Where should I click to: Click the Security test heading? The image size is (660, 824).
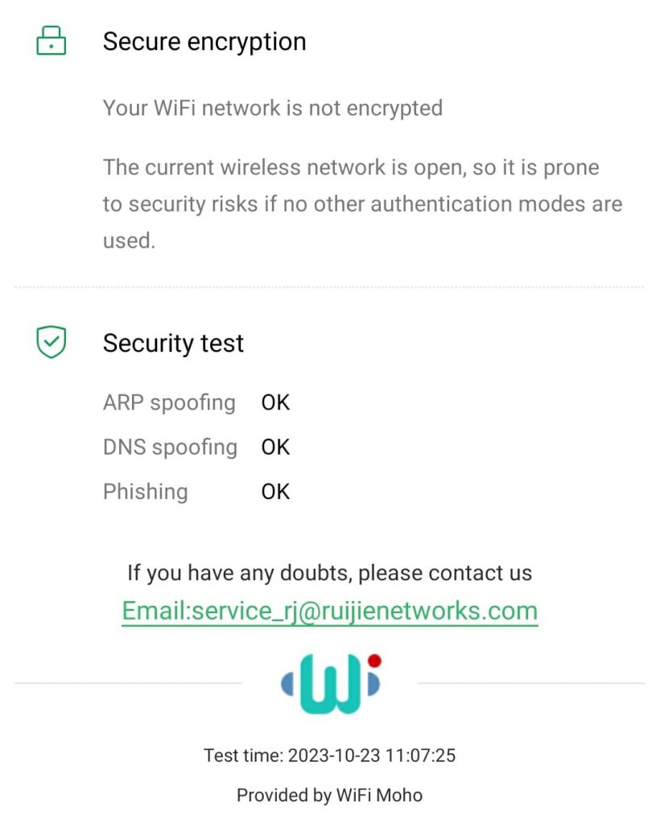pos(173,344)
